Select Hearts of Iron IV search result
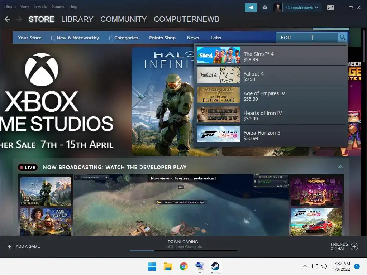 pos(272,115)
